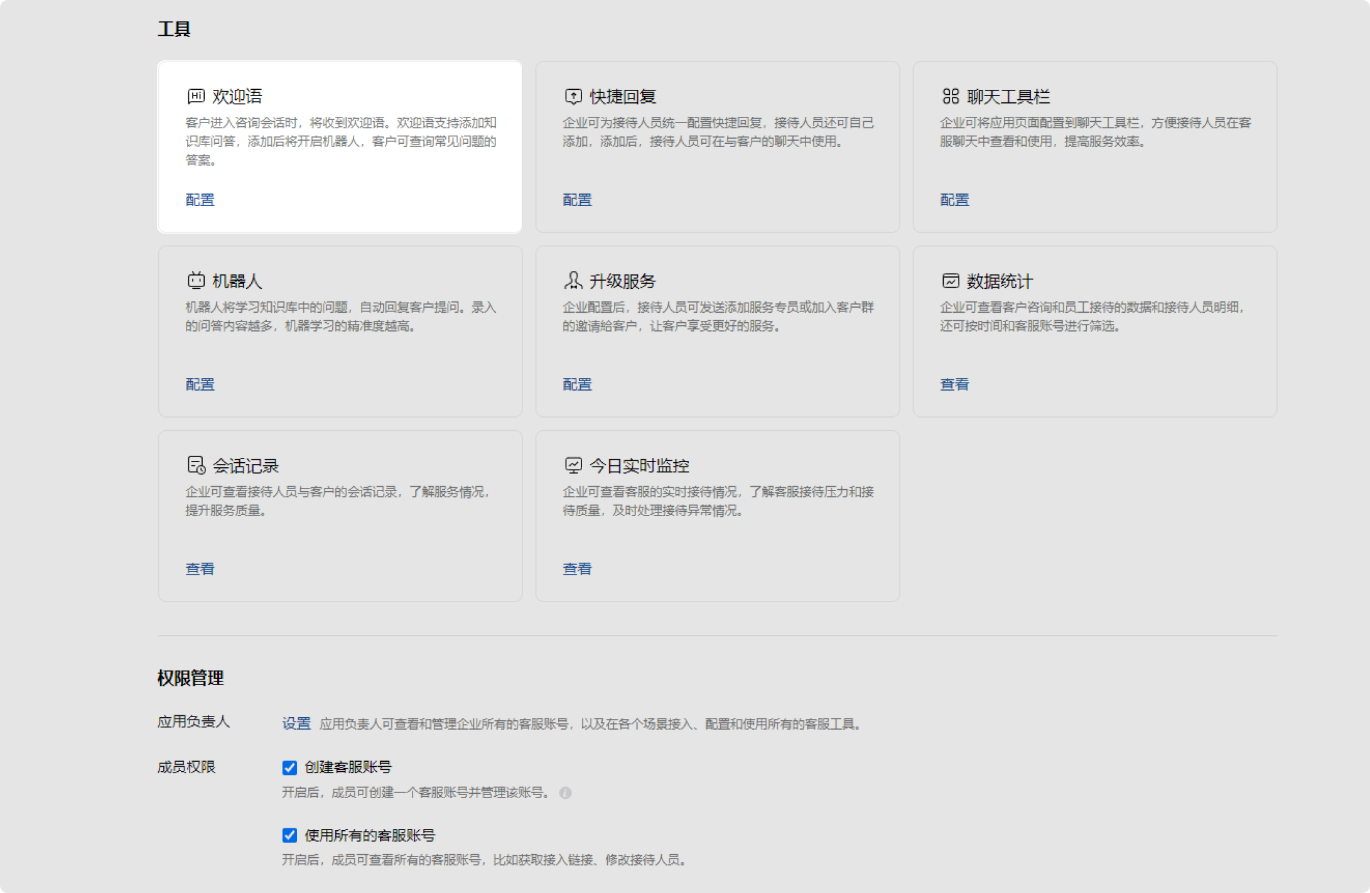Click the 升级服务 person icon
The height and width of the screenshot is (893, 1370).
pos(573,280)
